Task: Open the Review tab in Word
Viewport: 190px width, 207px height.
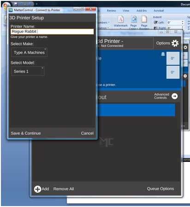Action: coord(111,11)
